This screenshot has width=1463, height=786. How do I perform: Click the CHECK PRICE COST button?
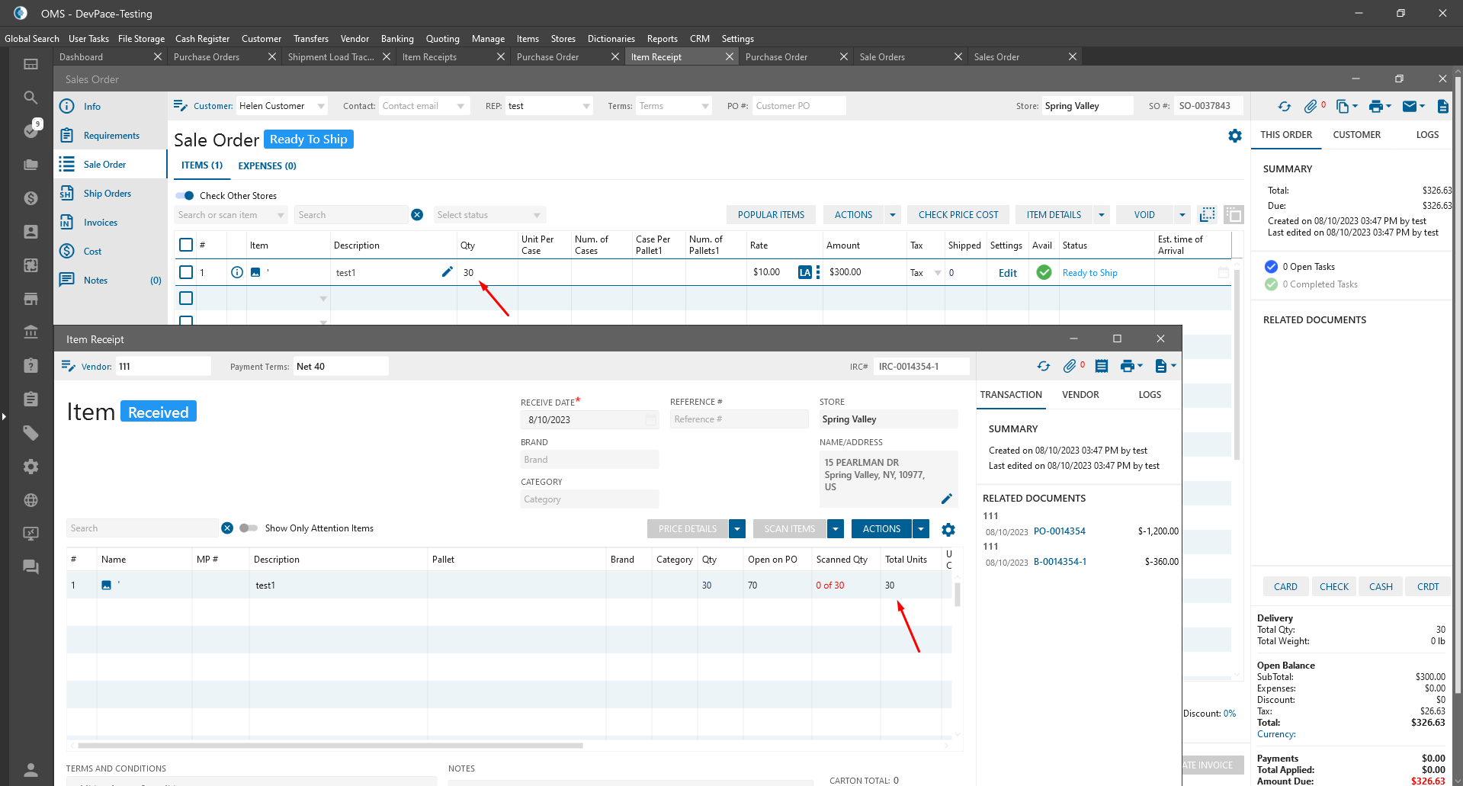click(958, 215)
